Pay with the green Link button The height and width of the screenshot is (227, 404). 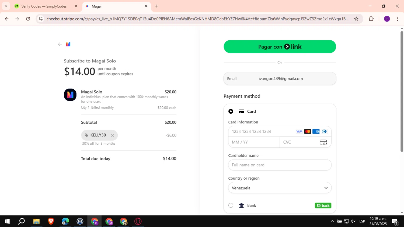280,47
